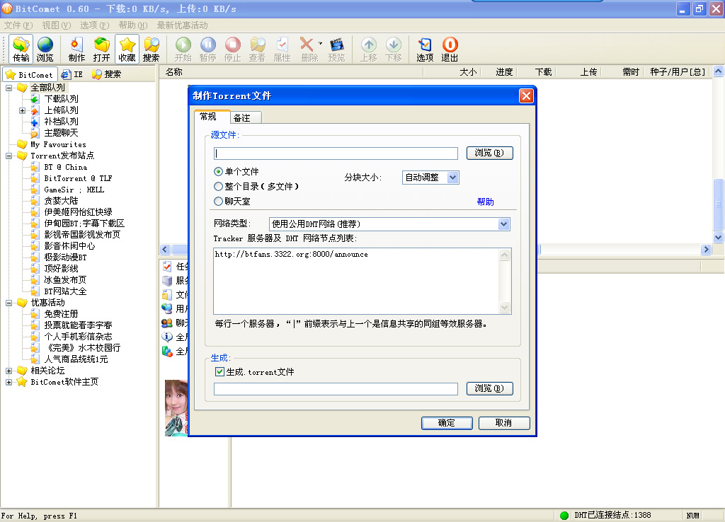
Task: Click task list horizontal scrollbar left arrow
Action: pyautogui.click(x=165, y=250)
